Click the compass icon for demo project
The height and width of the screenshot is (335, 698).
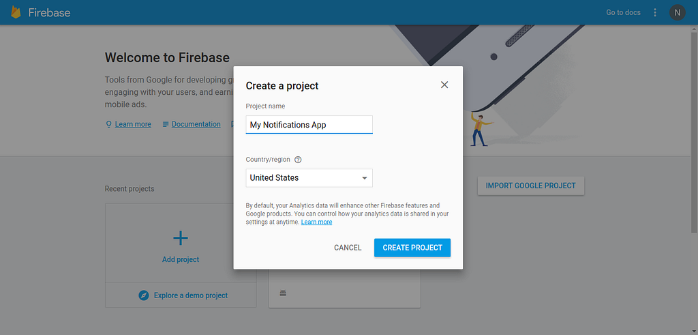pyautogui.click(x=143, y=295)
